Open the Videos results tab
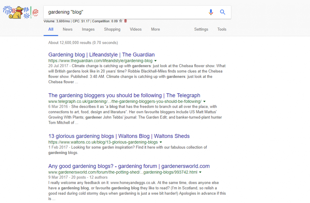310x203 pixels. click(x=136, y=29)
